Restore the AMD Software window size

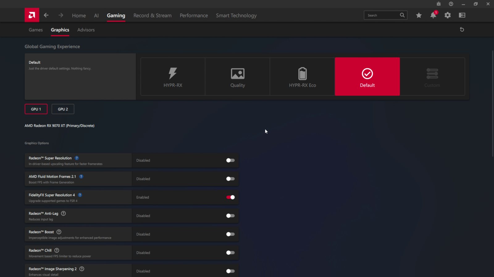(476, 4)
